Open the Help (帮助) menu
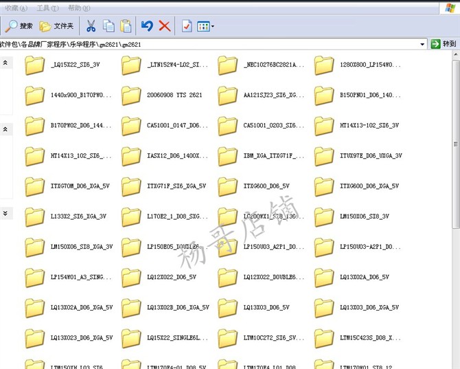460x369 pixels. [79, 8]
